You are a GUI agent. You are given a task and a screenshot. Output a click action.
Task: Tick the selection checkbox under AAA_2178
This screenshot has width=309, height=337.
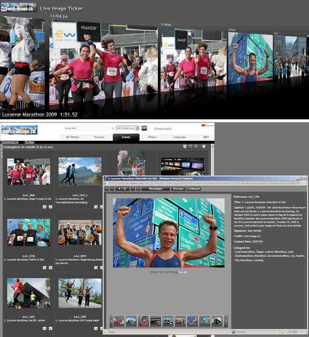click(50, 268)
